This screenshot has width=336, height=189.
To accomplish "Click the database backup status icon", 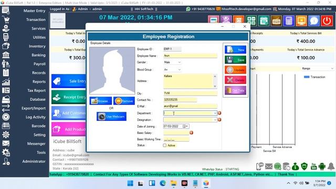I will (x=286, y=166).
